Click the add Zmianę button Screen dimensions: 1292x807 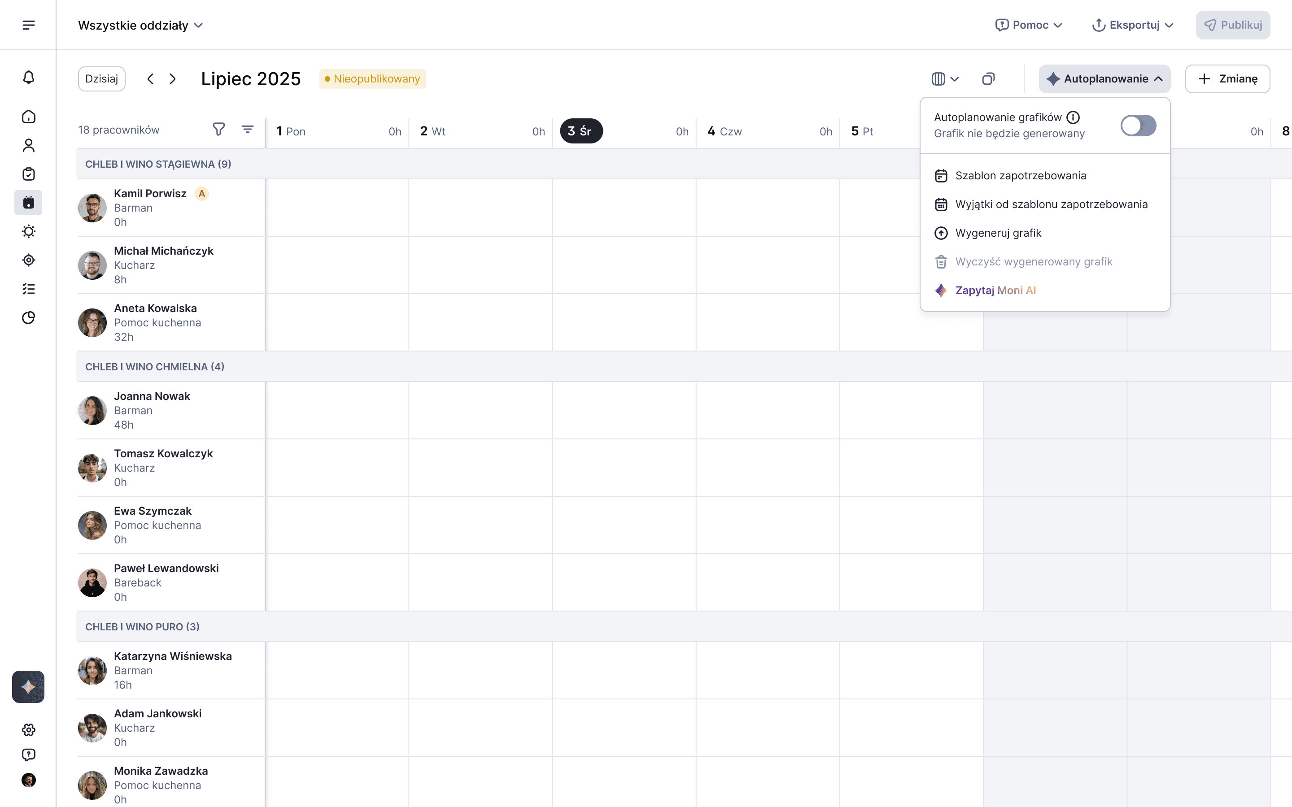coord(1227,79)
